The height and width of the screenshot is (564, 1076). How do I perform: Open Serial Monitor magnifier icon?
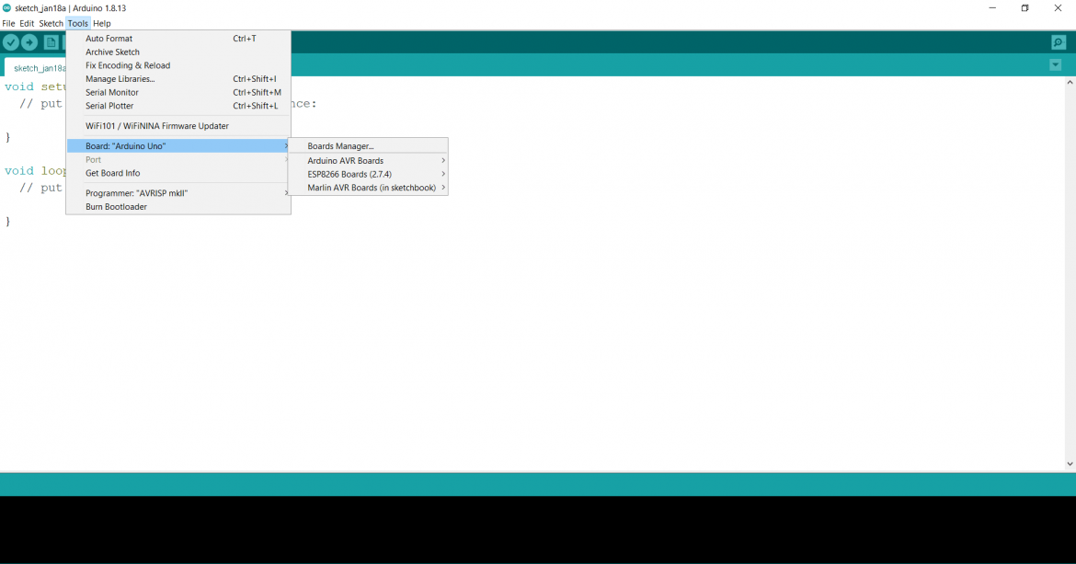pos(1059,42)
